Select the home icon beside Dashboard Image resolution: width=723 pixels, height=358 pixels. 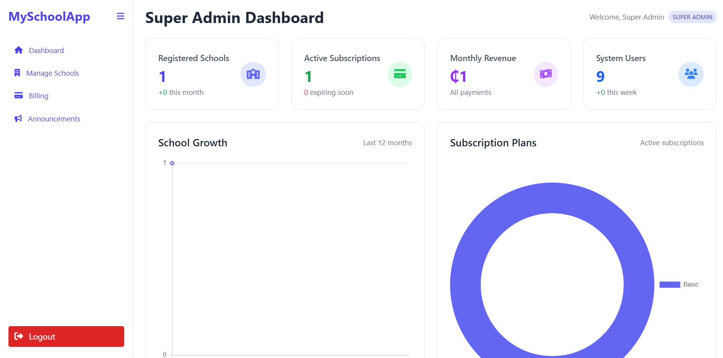coord(18,50)
